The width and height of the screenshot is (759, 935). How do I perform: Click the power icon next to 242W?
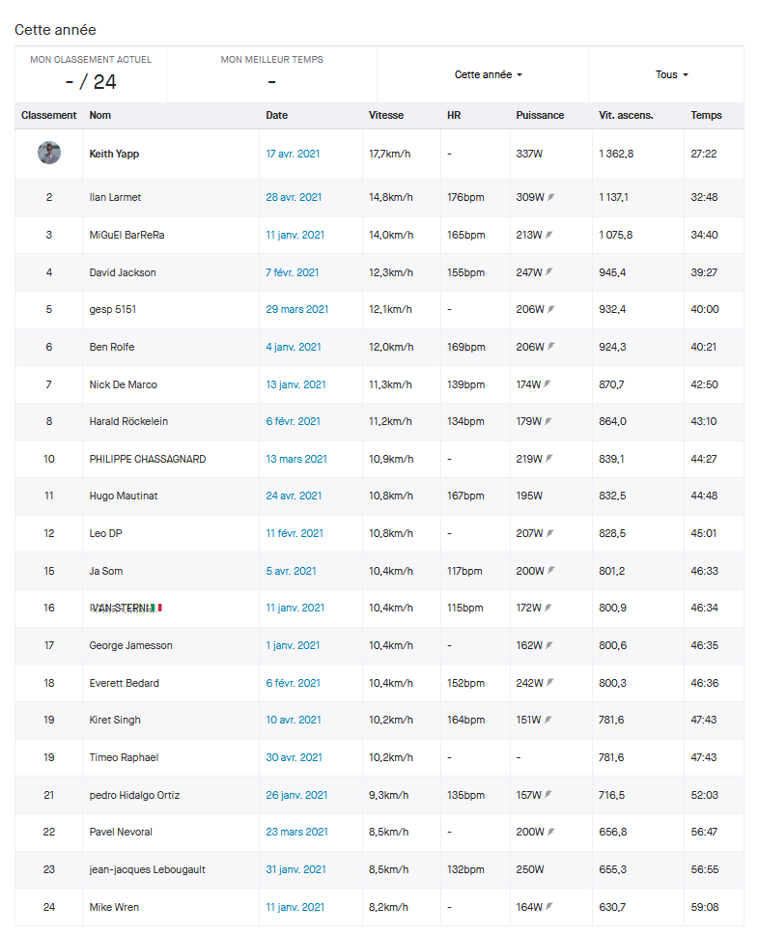pos(551,683)
